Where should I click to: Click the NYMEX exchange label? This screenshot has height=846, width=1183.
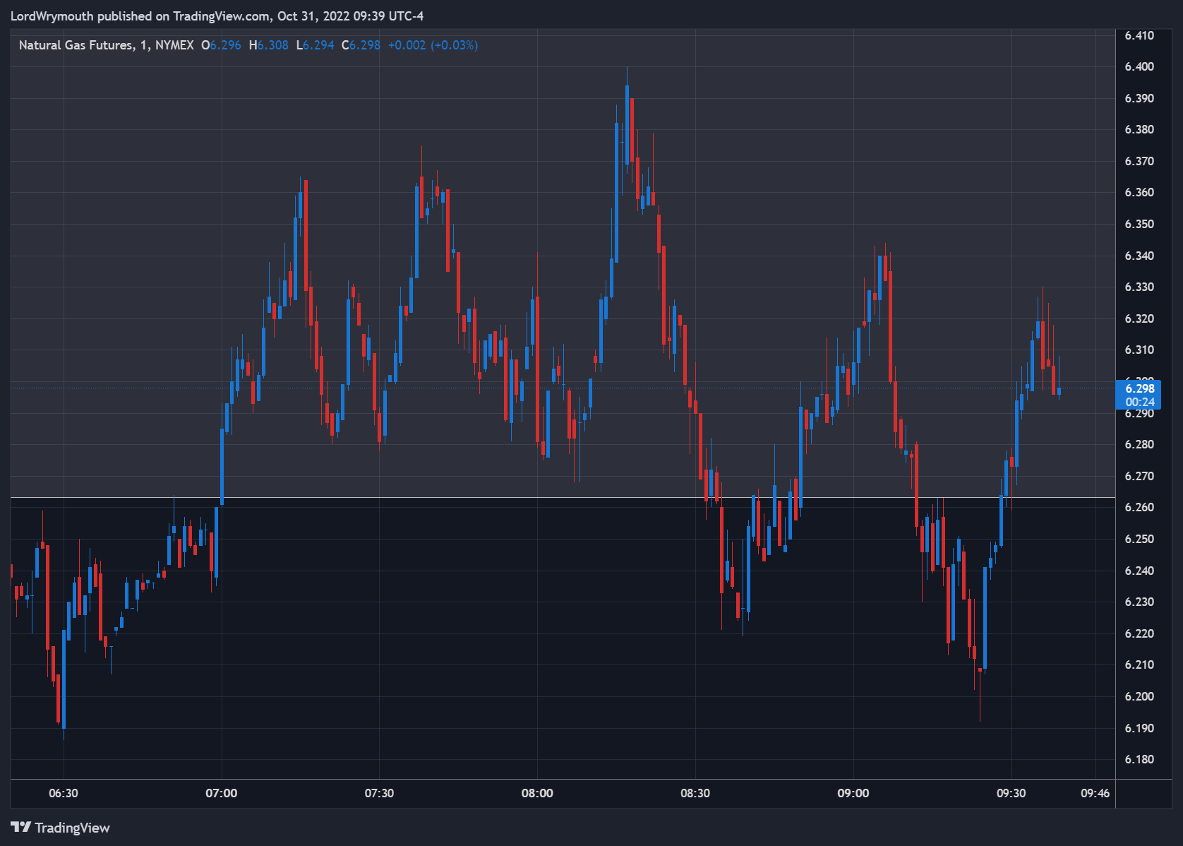point(174,45)
